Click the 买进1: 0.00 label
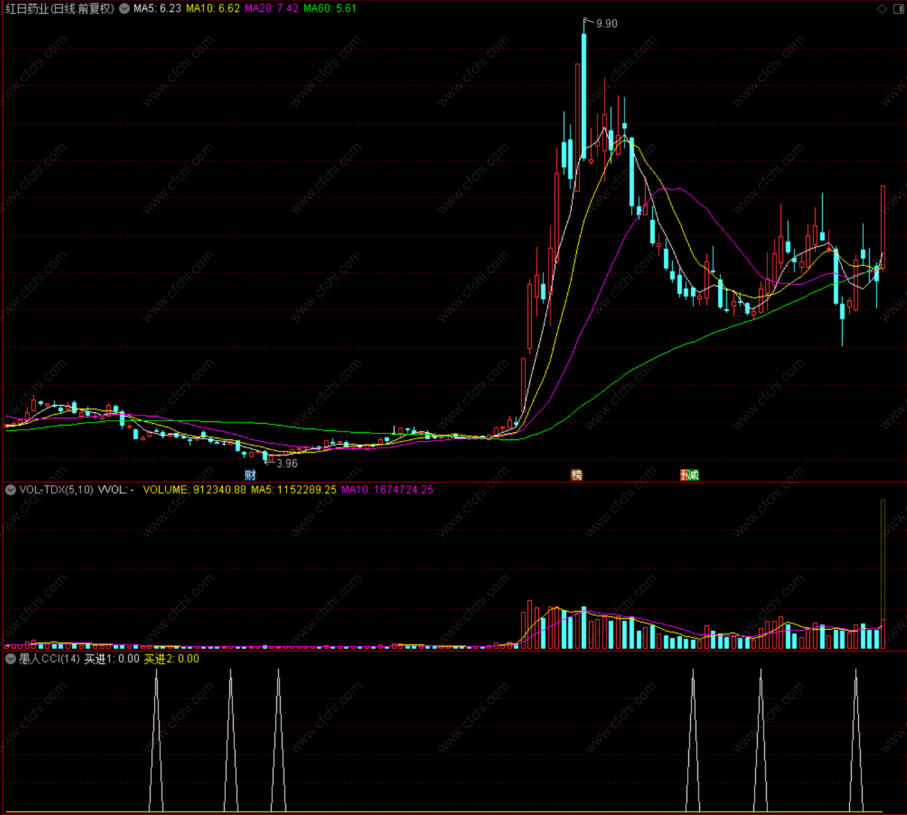The image size is (907, 815). point(111,659)
